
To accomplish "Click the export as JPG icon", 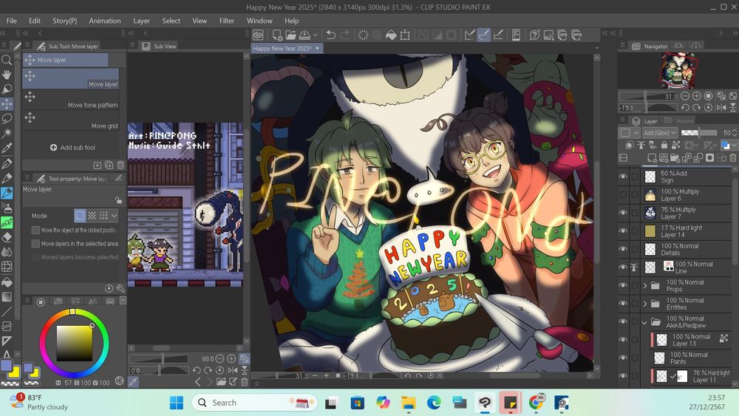I will click(x=562, y=35).
